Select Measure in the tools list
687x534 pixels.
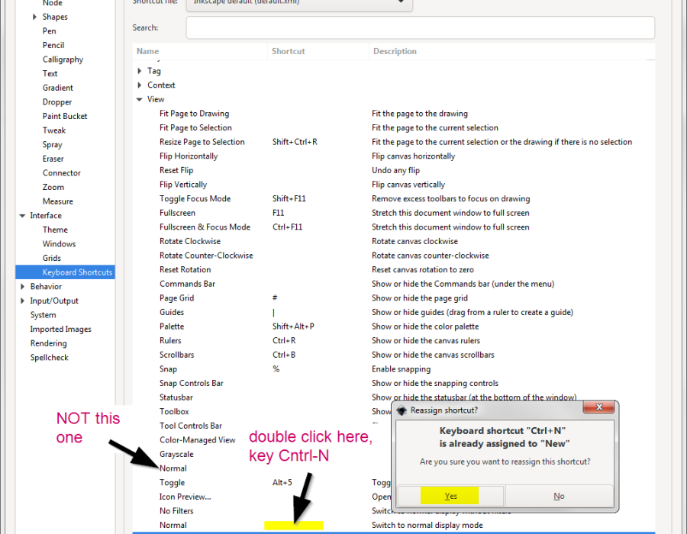pos(58,201)
